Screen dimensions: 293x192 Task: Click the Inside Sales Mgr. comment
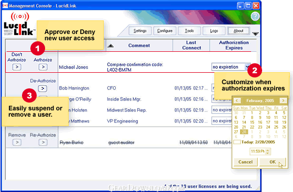click(124, 99)
